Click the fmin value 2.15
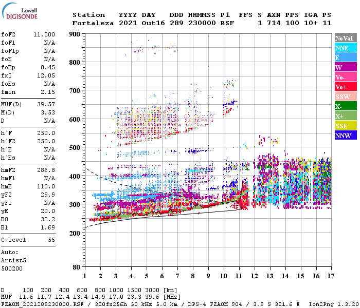The height and width of the screenshot is (308, 360). coord(48,92)
